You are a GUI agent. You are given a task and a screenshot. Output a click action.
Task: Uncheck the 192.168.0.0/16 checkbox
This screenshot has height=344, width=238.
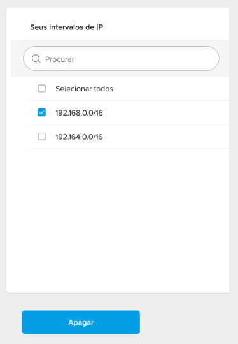(x=41, y=112)
